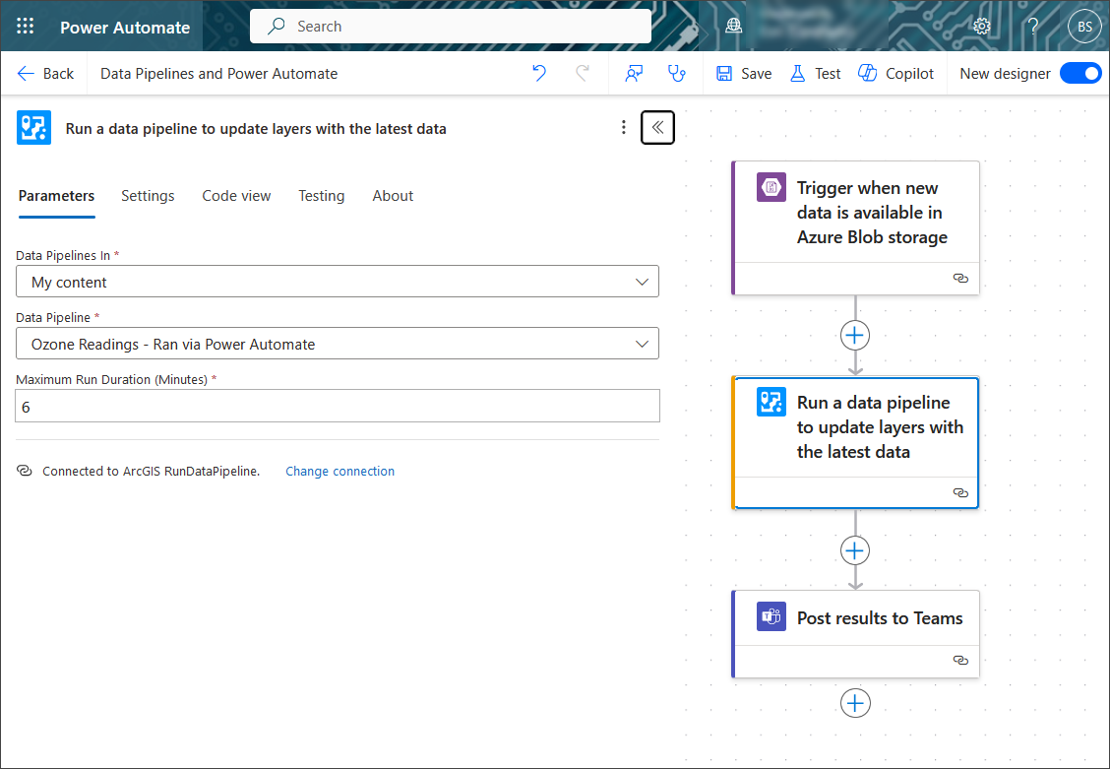This screenshot has width=1110, height=769.
Task: Click the connection icon on the trigger card
Action: (x=960, y=278)
